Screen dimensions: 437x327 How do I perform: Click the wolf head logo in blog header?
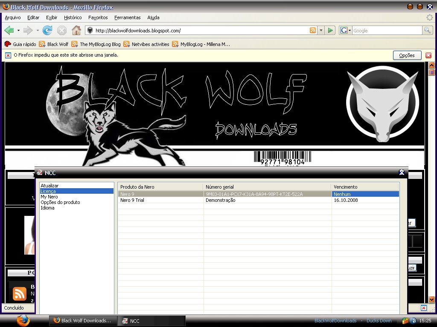pyautogui.click(x=383, y=103)
